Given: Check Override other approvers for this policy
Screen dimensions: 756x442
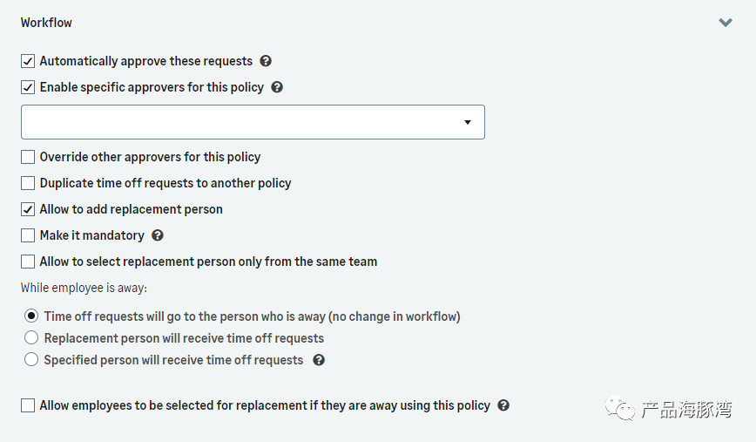Looking at the screenshot, I should (28, 157).
